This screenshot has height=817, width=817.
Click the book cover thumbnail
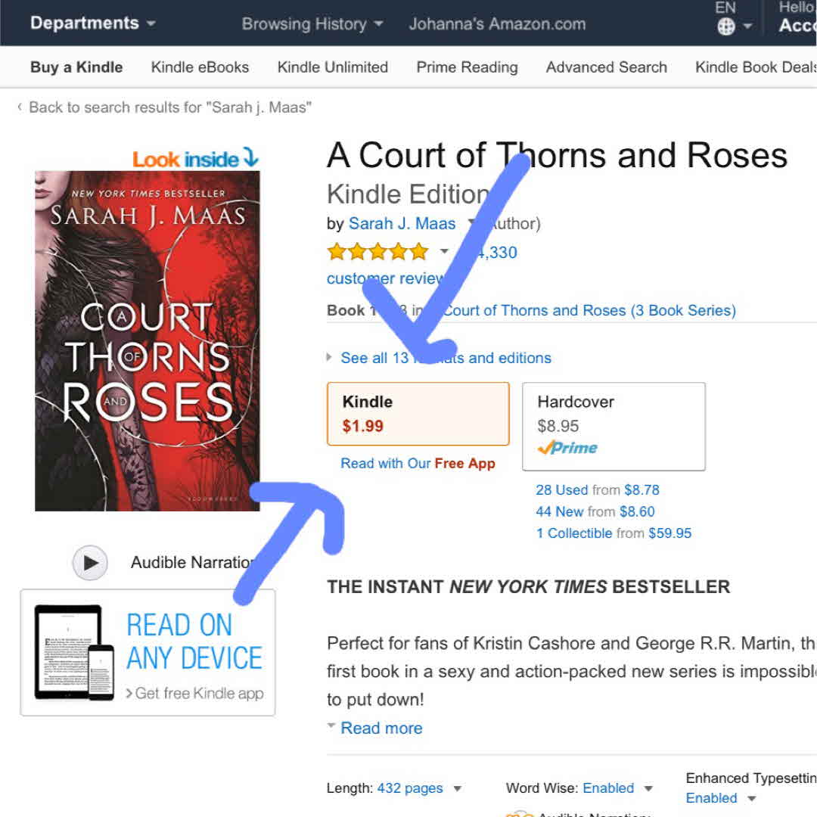(148, 340)
